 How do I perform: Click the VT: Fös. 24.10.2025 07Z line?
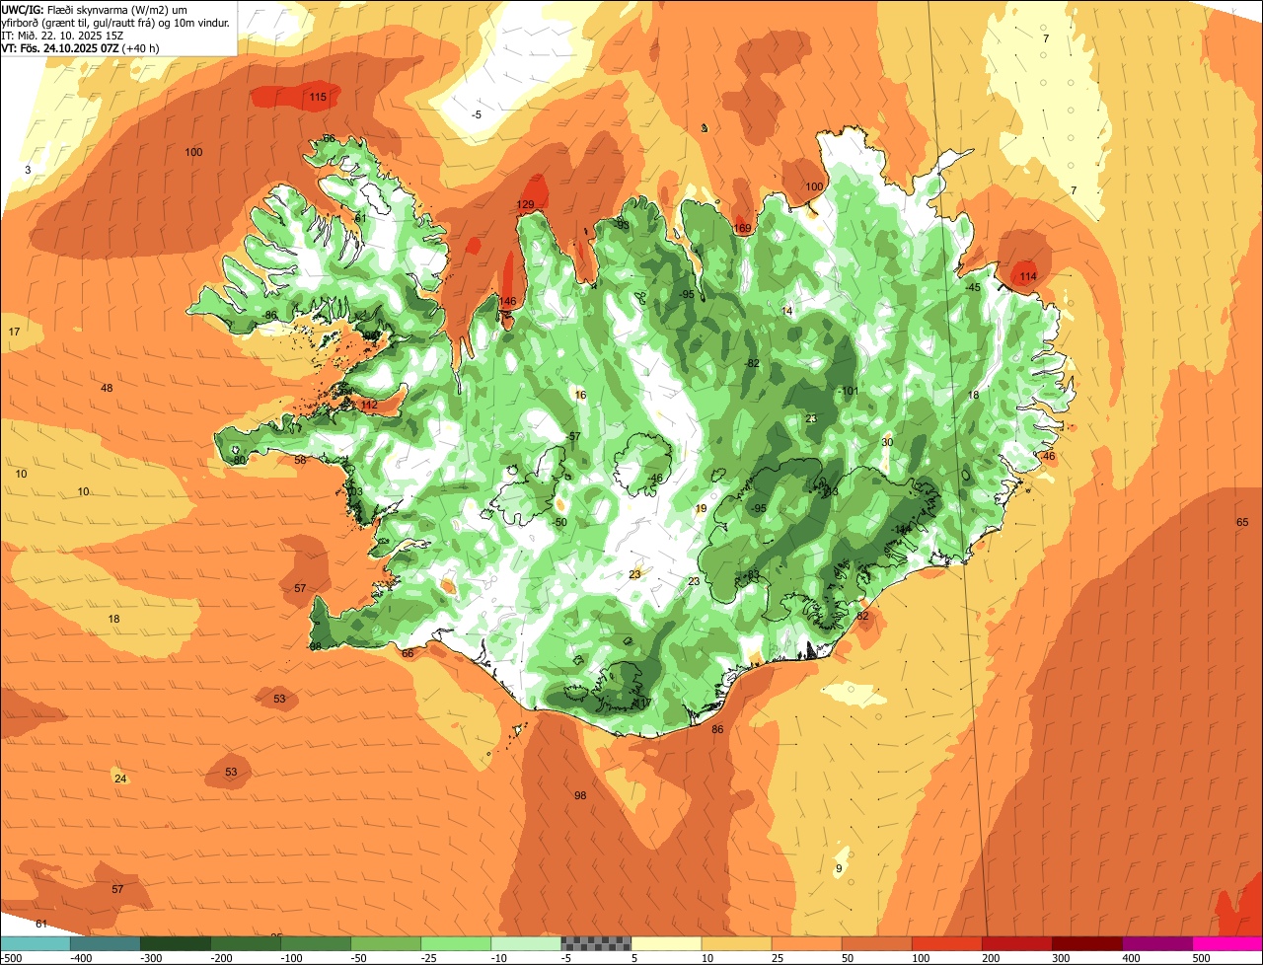point(80,47)
